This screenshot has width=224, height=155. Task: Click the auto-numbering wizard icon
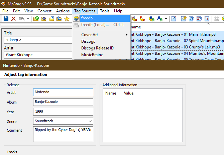click(207, 19)
